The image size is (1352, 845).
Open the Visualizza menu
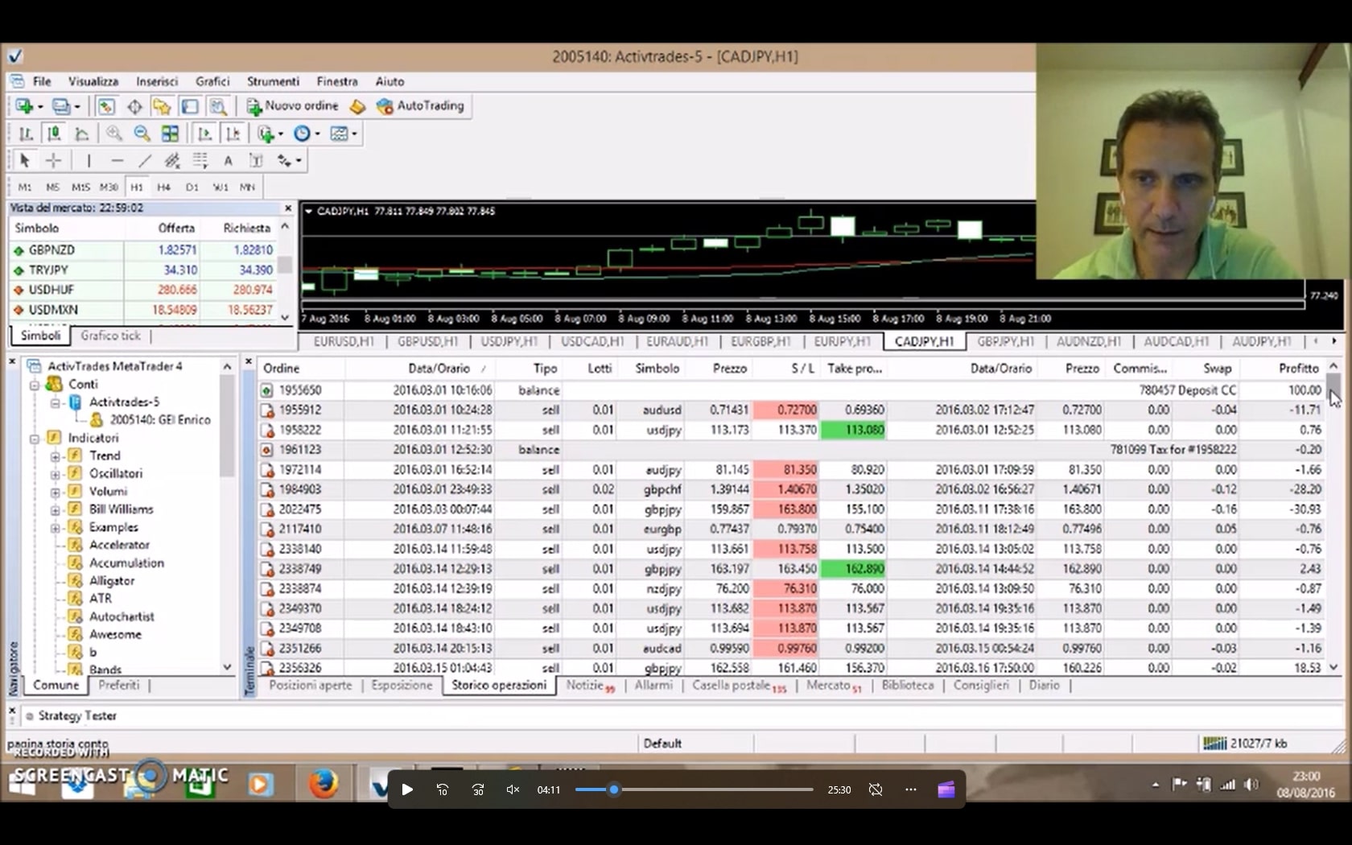point(93,81)
